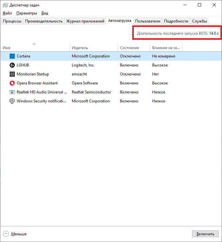Select the Opera Browser Assistant entry
The width and height of the screenshot is (222, 242).
click(37, 83)
